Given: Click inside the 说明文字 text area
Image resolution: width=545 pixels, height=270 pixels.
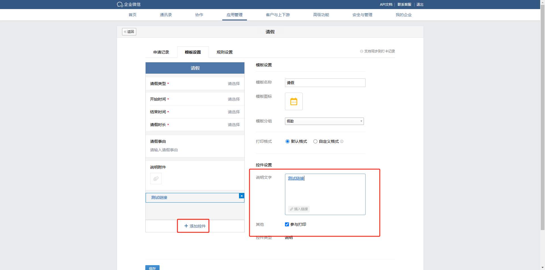Looking at the screenshot, I should pos(325,194).
